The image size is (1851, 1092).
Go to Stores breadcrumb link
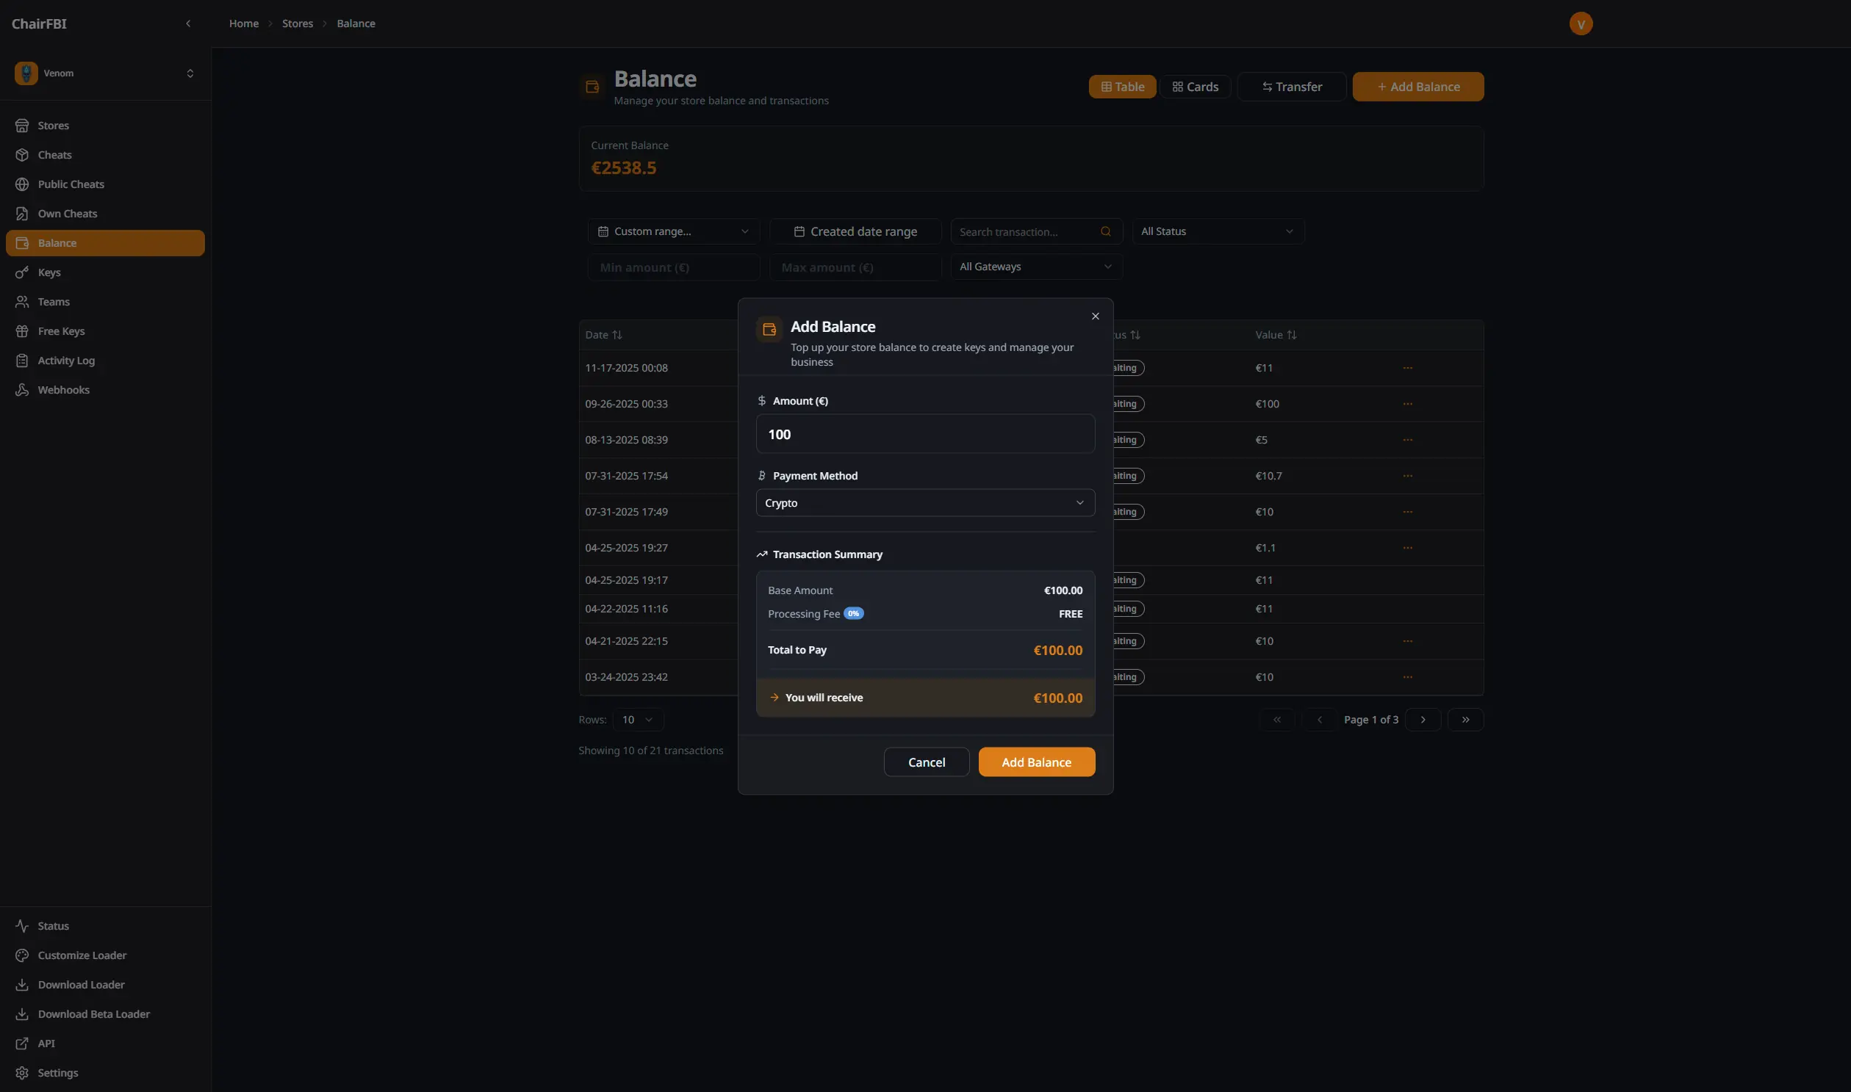[298, 23]
